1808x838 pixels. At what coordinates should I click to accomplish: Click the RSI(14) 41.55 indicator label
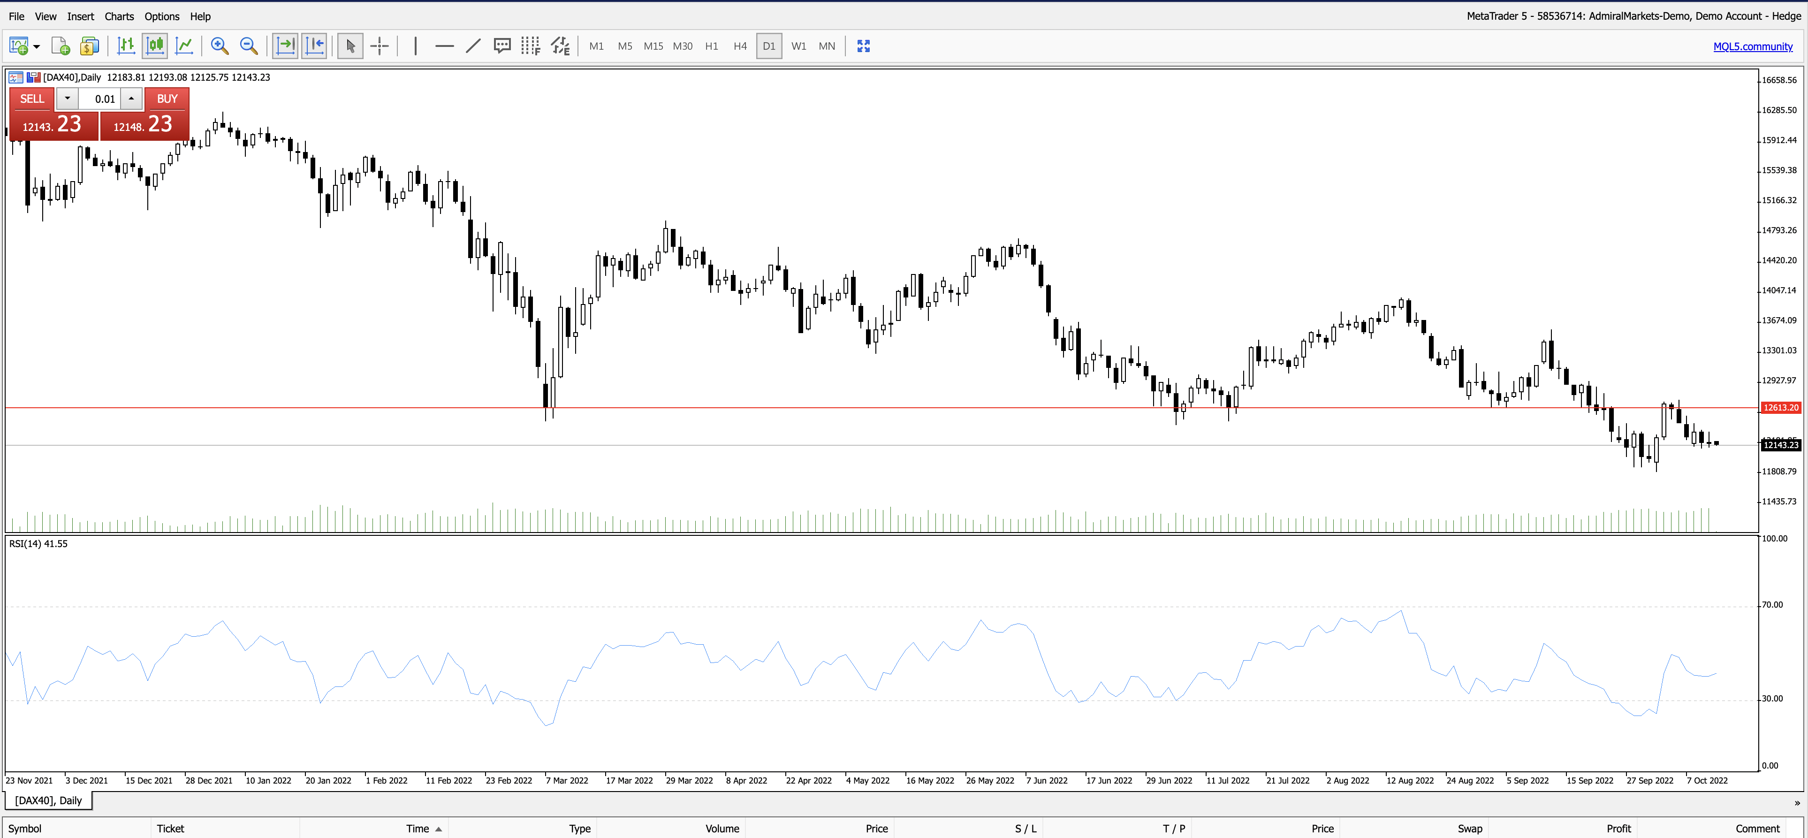point(38,543)
